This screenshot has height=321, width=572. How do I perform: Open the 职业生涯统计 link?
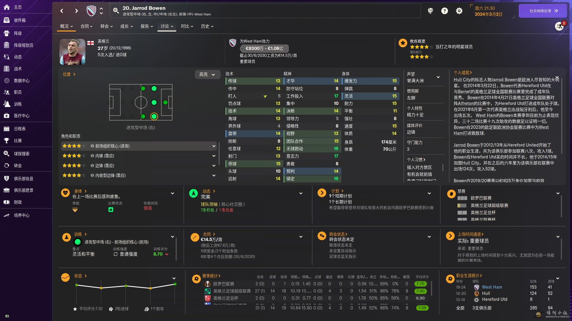click(x=469, y=276)
